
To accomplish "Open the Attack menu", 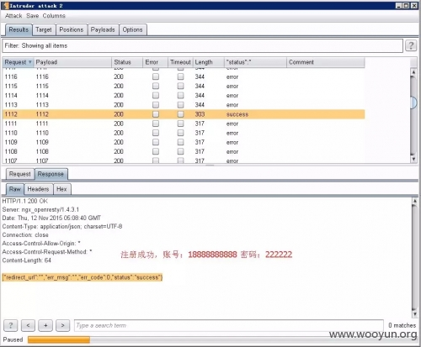I will (x=13, y=16).
